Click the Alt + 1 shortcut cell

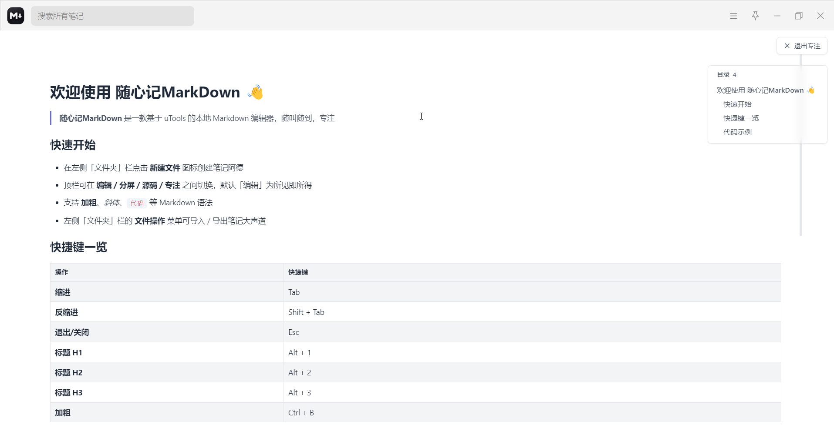pyautogui.click(x=532, y=352)
